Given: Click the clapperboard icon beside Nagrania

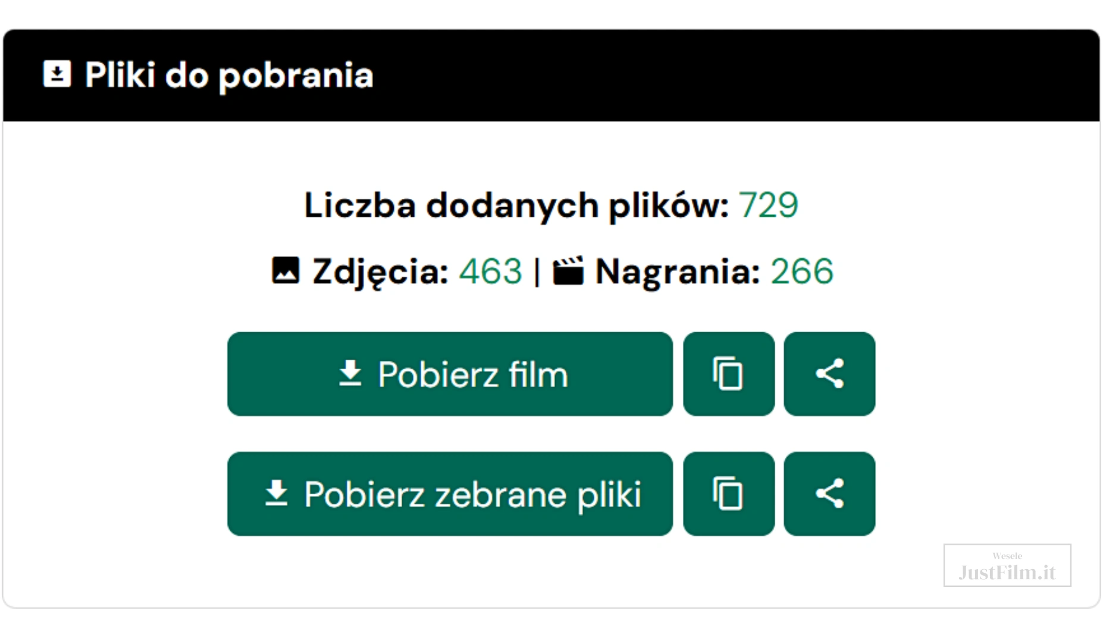Looking at the screenshot, I should click(568, 270).
